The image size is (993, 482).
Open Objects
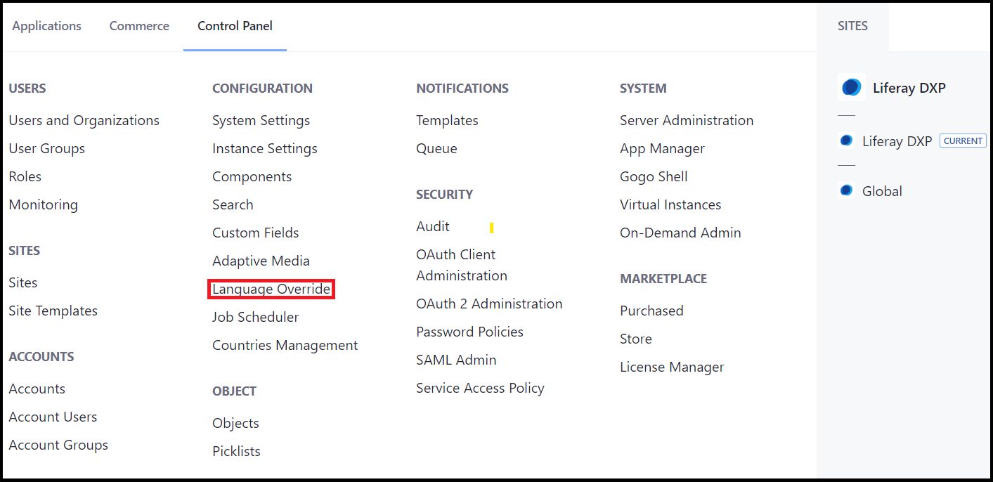click(235, 423)
